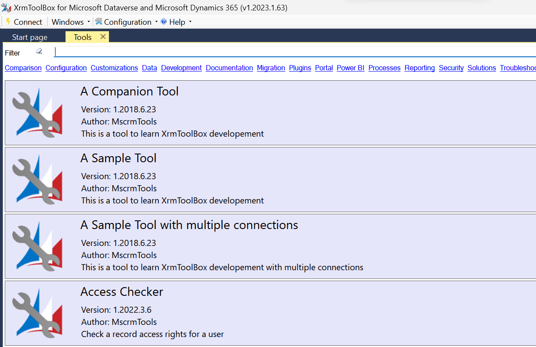
Task: Click the XrmToolBox icon in the title bar
Action: [6, 7]
